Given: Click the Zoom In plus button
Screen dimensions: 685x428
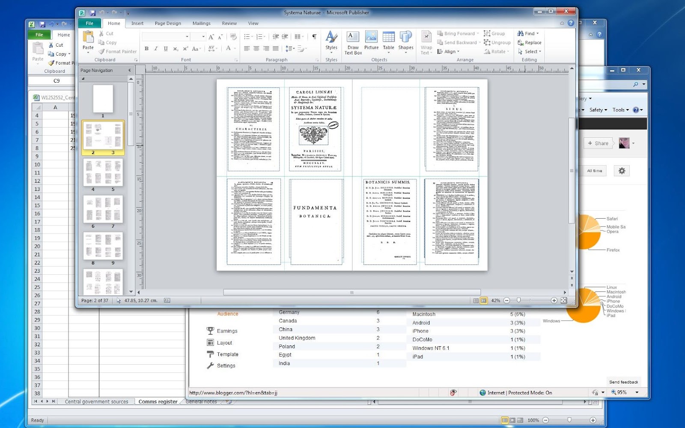Looking at the screenshot, I should (x=554, y=300).
